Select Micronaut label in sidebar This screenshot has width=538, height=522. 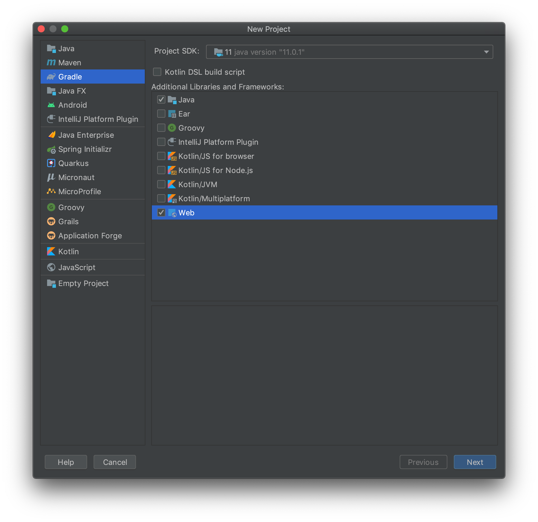tap(77, 177)
